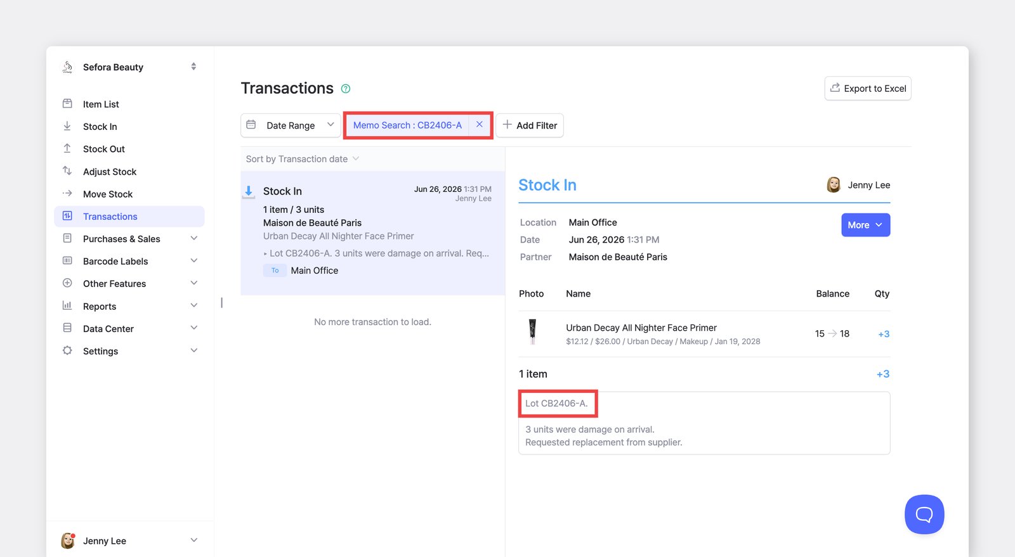Click the Stock Out upload-arrow icon
This screenshot has height=557, width=1015.
(67, 148)
